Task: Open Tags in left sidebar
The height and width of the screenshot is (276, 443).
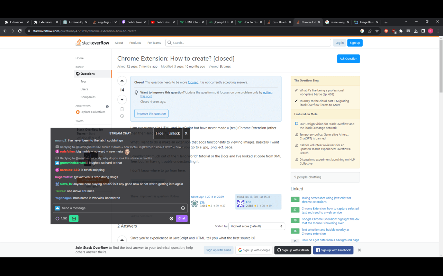Action: click(x=83, y=81)
